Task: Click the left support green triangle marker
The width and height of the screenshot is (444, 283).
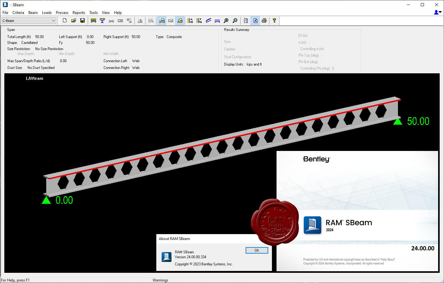Action: [46, 200]
